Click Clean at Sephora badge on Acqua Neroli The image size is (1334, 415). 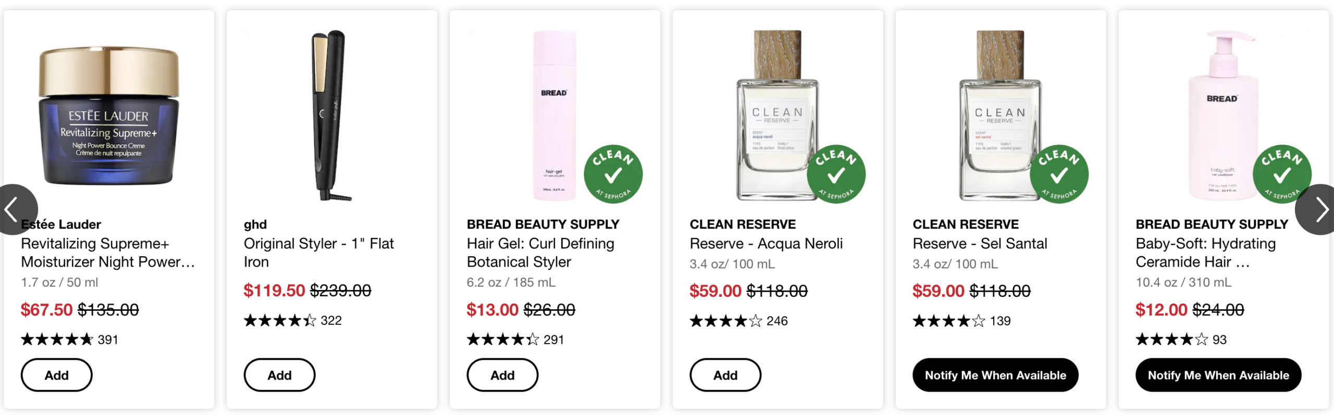(x=836, y=174)
